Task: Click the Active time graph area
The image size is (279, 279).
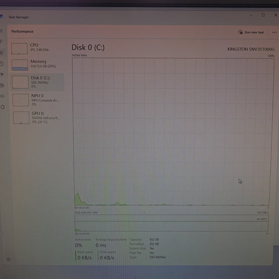Action: click(x=173, y=131)
